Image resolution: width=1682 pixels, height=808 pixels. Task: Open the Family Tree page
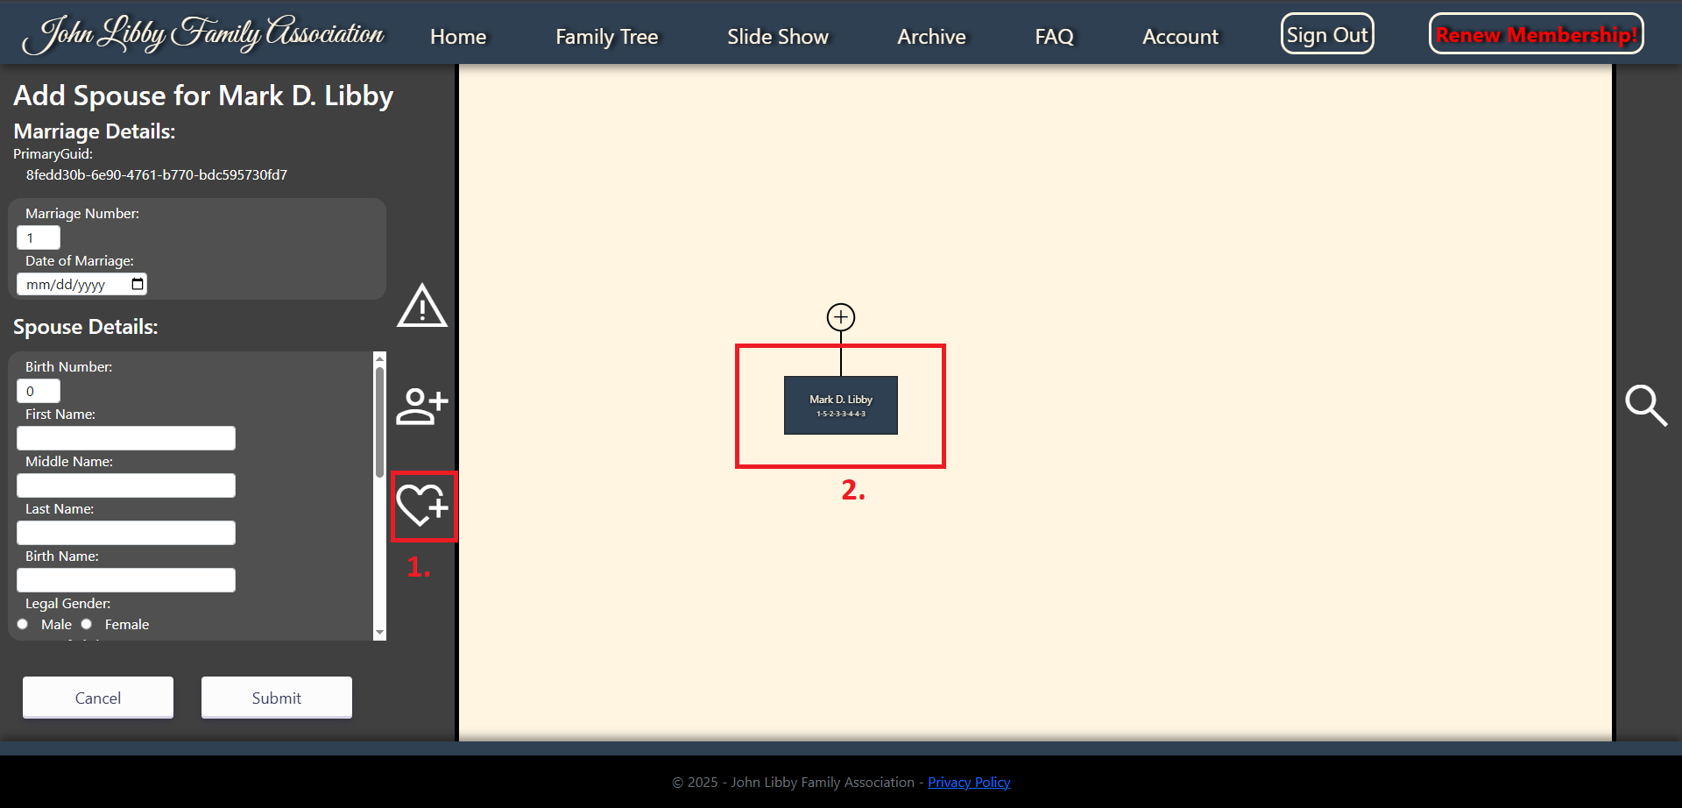pyautogui.click(x=607, y=37)
